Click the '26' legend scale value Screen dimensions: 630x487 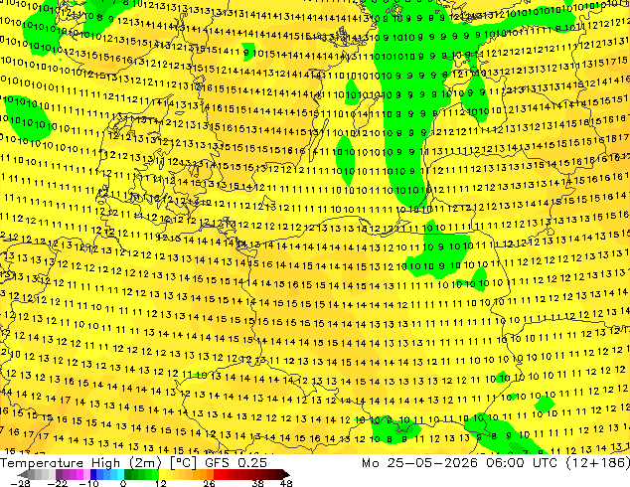[209, 483]
